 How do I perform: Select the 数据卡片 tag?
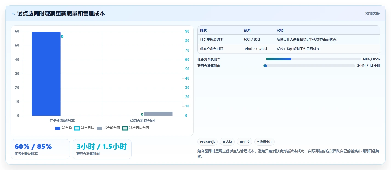click(265, 142)
